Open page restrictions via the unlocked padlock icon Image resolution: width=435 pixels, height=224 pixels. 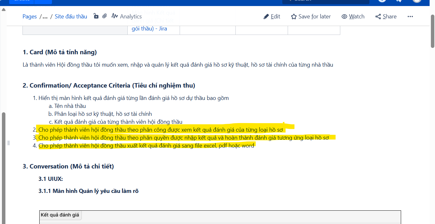coord(96,16)
